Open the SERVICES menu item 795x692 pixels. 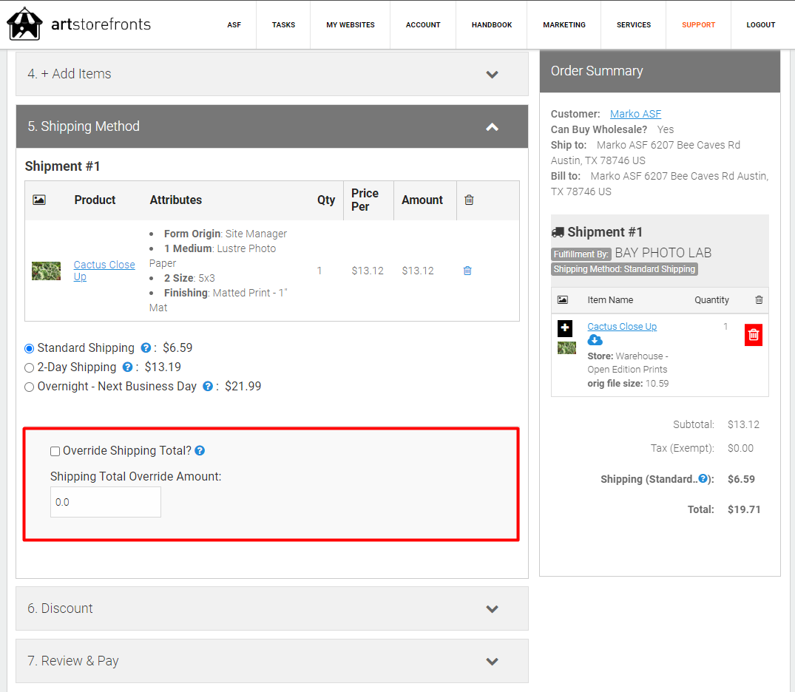[x=634, y=25]
